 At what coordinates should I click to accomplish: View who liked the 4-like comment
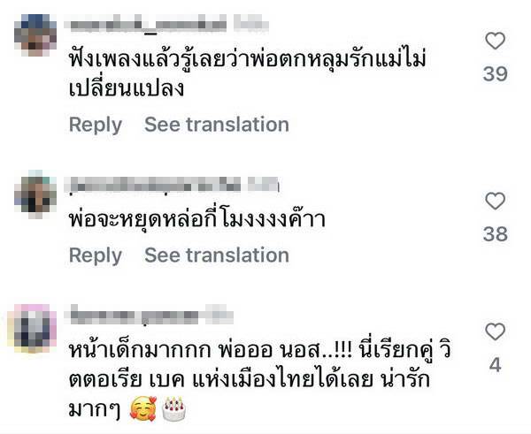(495, 365)
